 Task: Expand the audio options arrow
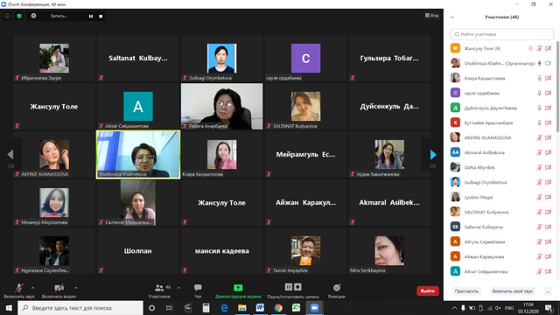[32, 288]
